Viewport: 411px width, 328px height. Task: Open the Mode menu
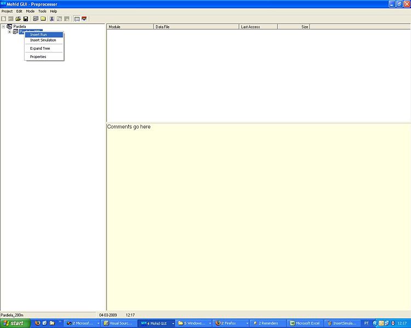point(30,11)
